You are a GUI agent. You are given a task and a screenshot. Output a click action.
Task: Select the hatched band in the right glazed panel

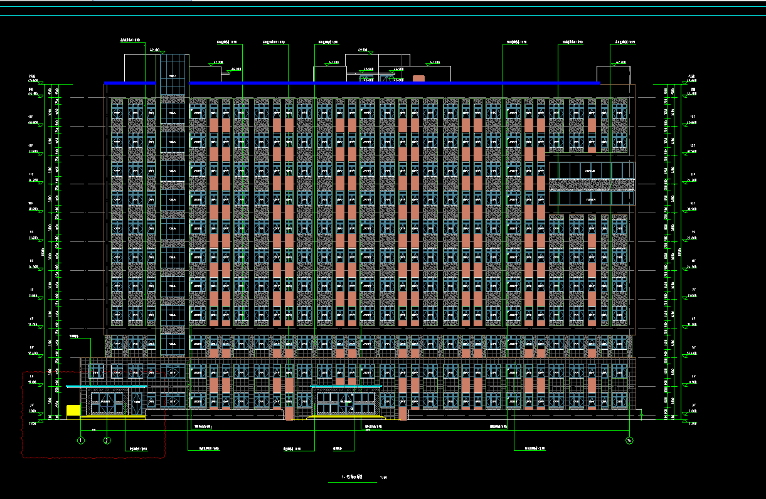pyautogui.click(x=592, y=184)
